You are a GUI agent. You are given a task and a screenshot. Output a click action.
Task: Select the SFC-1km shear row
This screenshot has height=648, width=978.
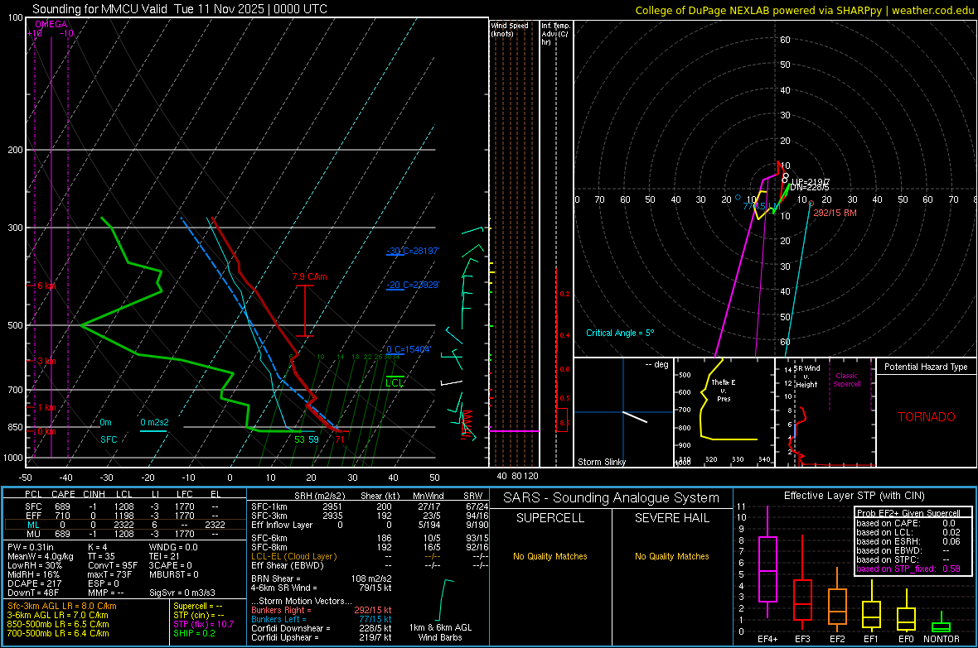pos(370,506)
